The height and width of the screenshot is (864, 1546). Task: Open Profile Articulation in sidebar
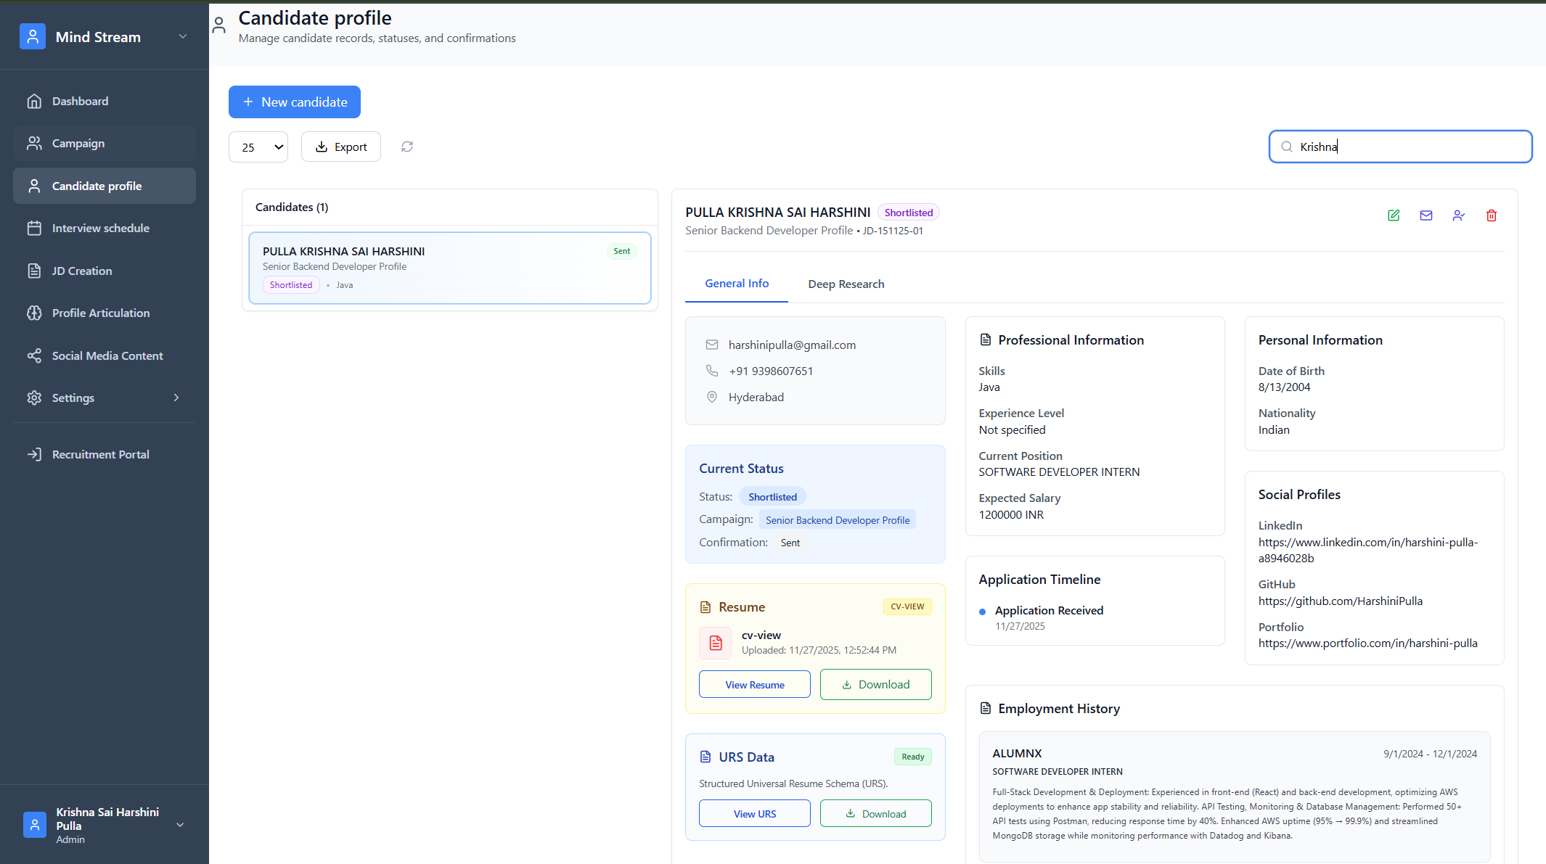click(101, 313)
